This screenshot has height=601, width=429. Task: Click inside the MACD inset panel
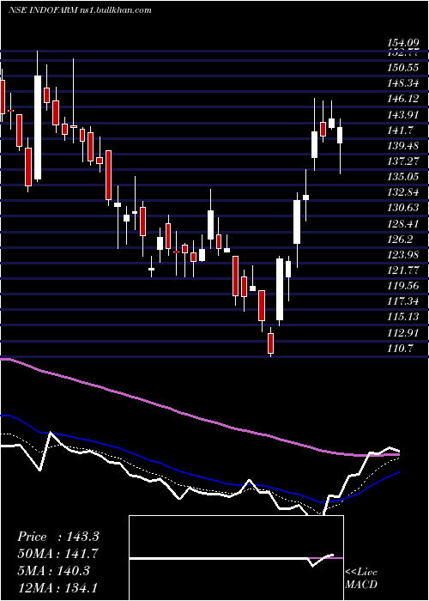236,558
